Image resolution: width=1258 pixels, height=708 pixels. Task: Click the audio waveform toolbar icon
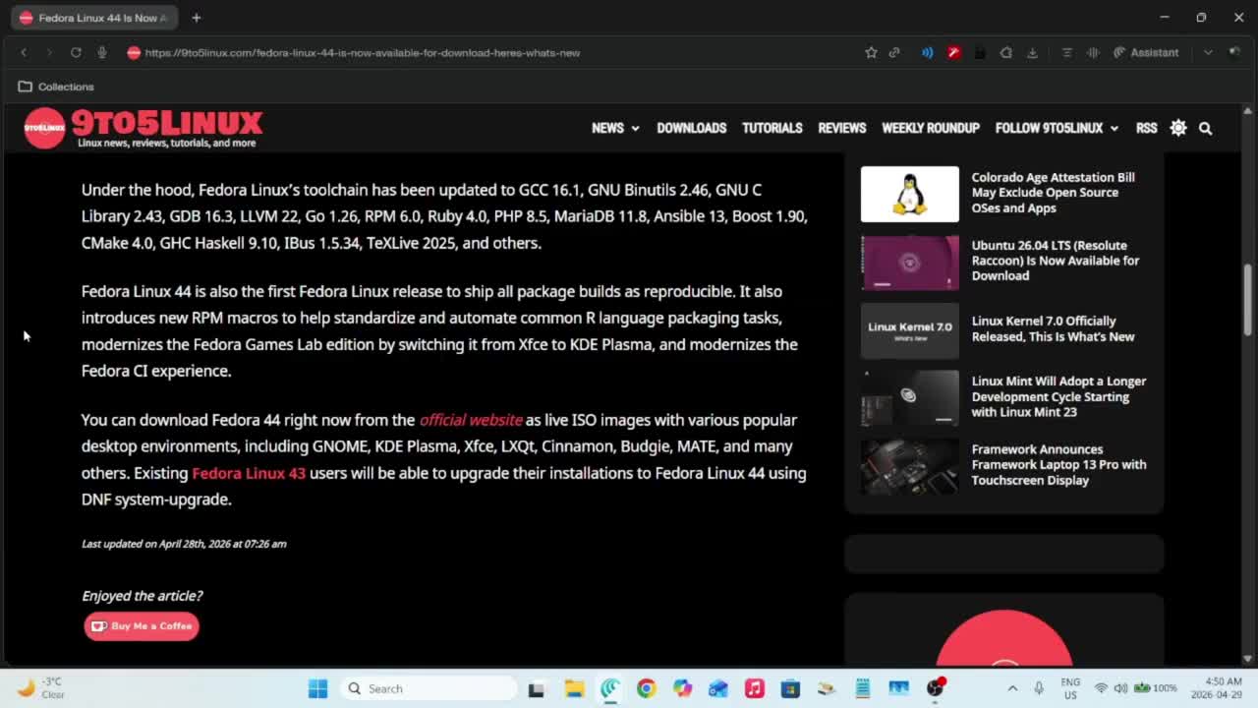click(x=1092, y=52)
